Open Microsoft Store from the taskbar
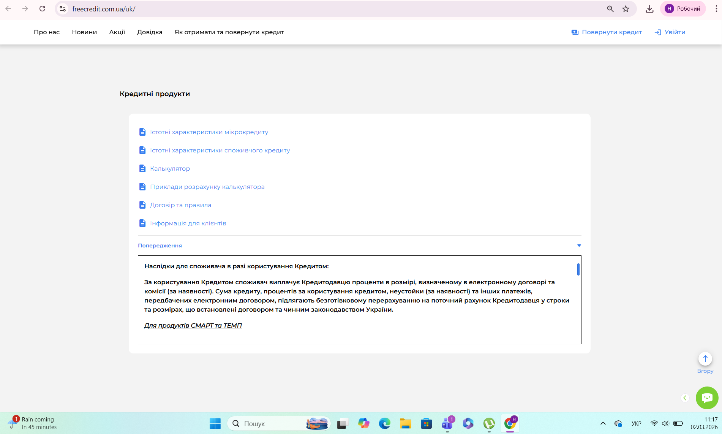The image size is (722, 434). (x=426, y=423)
